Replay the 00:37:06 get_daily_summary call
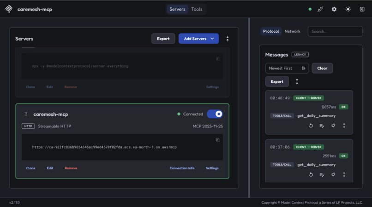372x207 pixels. pos(311,175)
